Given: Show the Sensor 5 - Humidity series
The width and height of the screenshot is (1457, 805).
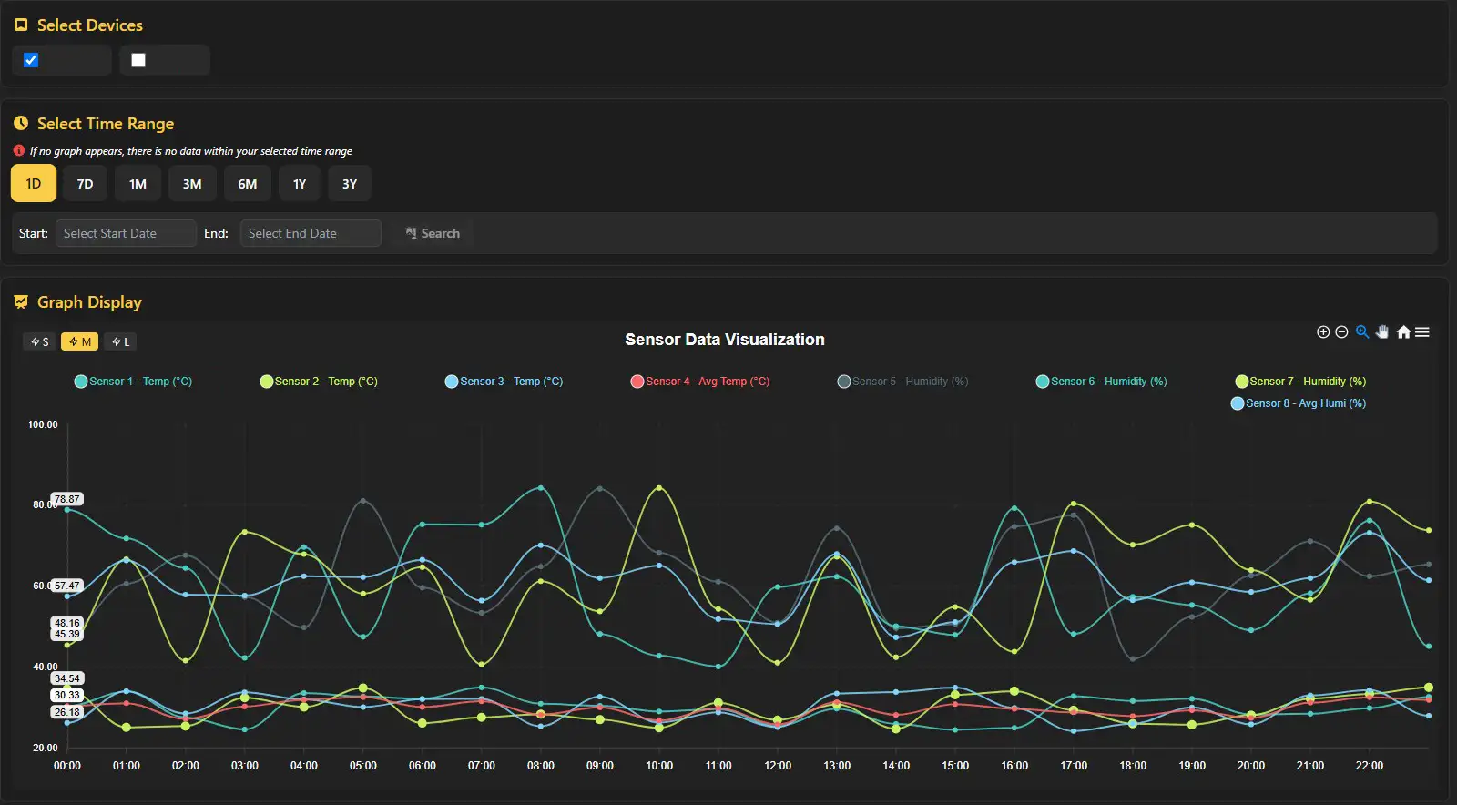Looking at the screenshot, I should 902,382.
